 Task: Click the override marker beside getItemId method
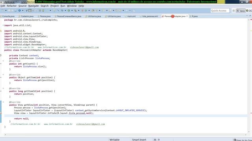1,91
